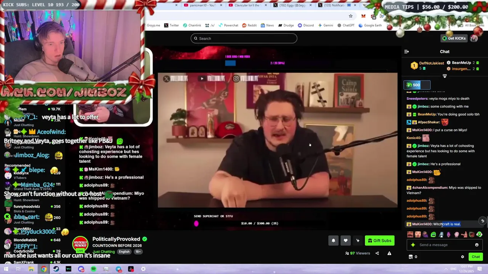The width and height of the screenshot is (488, 274).
Task: Open Reddit bookmark
Action: [x=249, y=25]
